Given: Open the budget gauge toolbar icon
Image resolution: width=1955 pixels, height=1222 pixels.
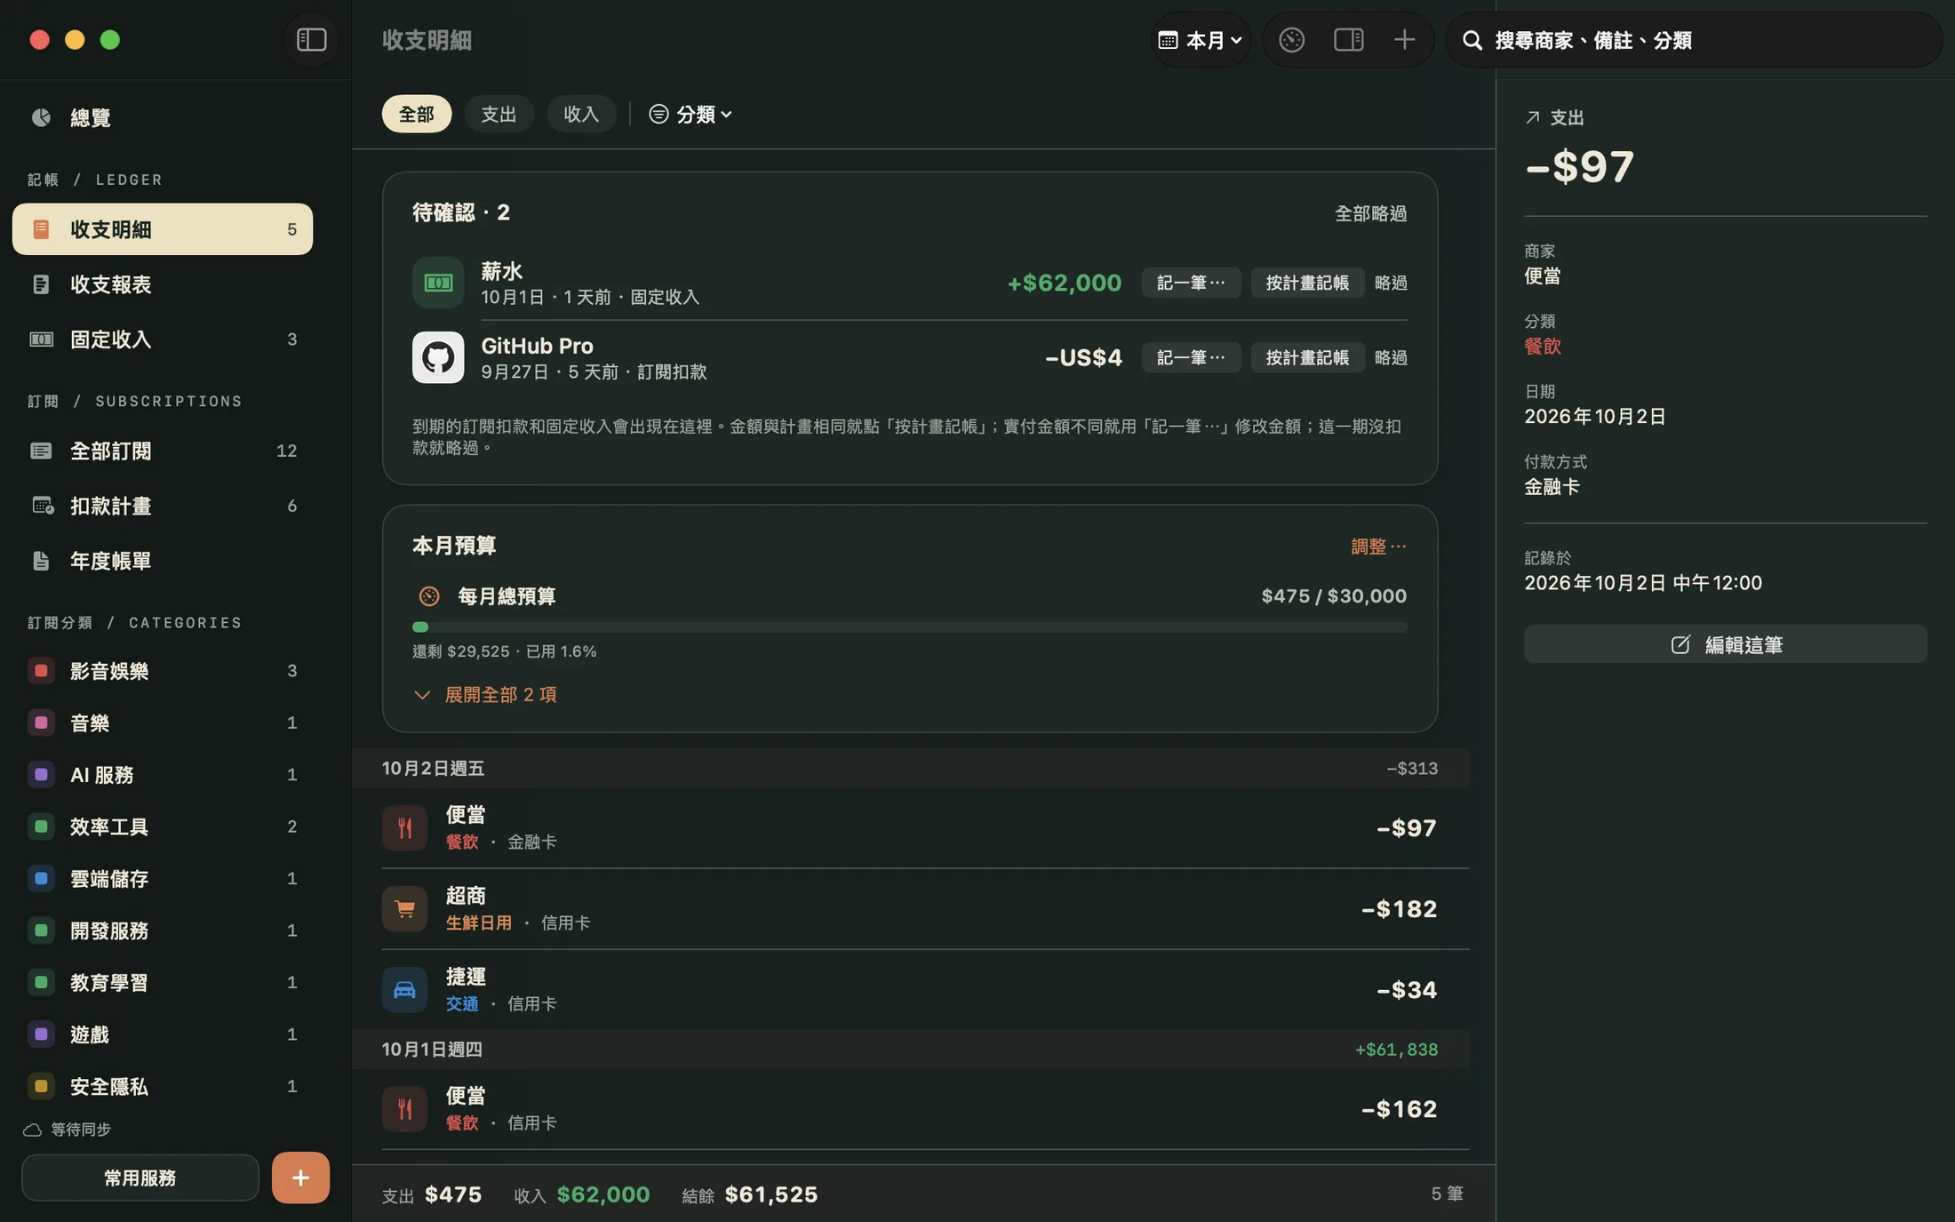Looking at the screenshot, I should pos(1291,40).
